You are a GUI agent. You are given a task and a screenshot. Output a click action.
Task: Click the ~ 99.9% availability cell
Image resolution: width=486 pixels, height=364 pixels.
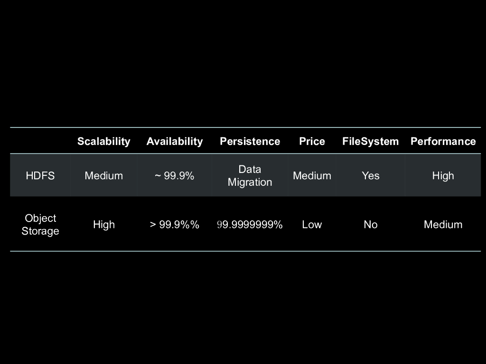[x=174, y=176]
